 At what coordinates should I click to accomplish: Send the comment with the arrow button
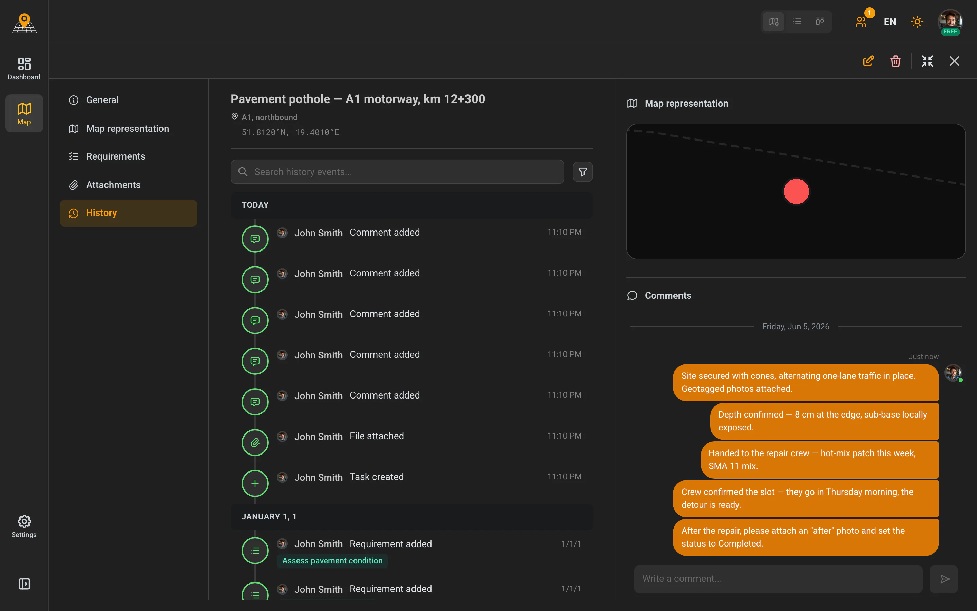pos(944,579)
